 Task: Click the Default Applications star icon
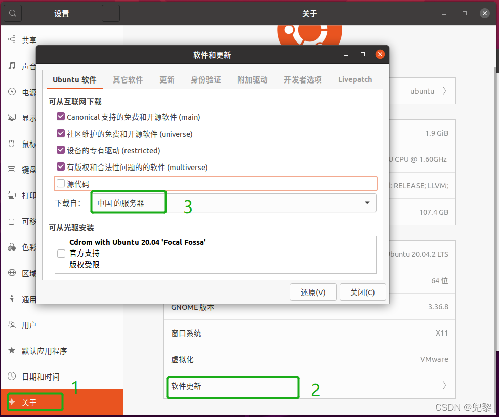(12, 351)
